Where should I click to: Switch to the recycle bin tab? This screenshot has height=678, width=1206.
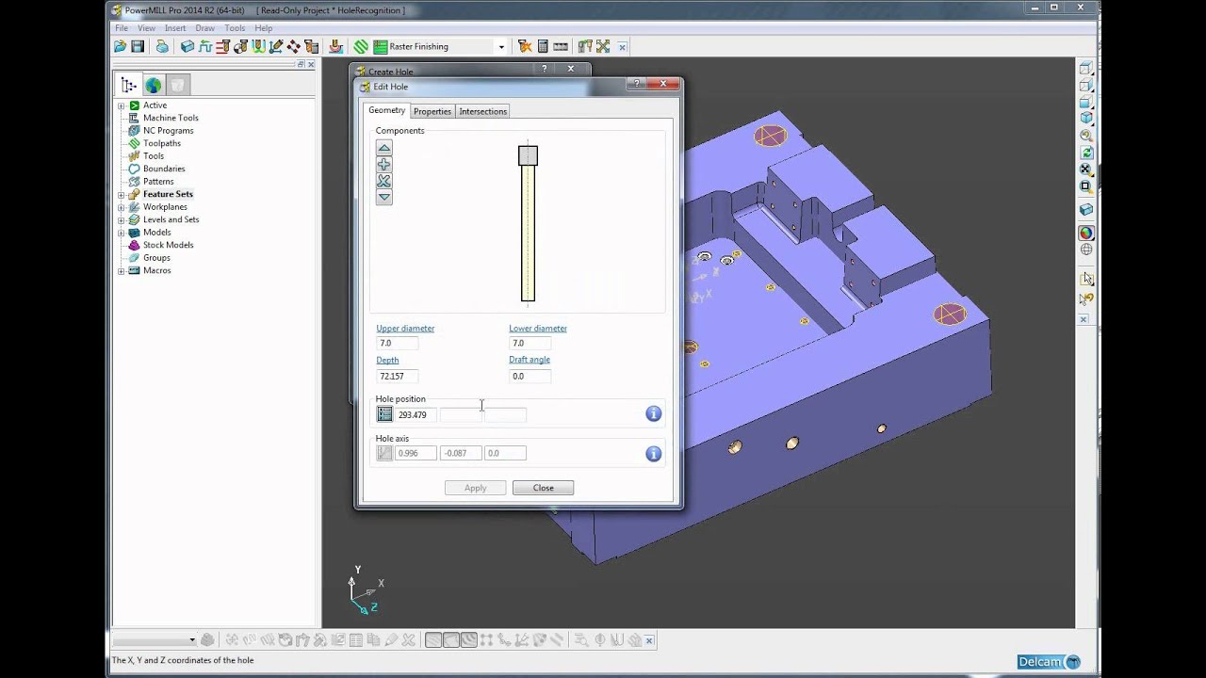click(177, 86)
